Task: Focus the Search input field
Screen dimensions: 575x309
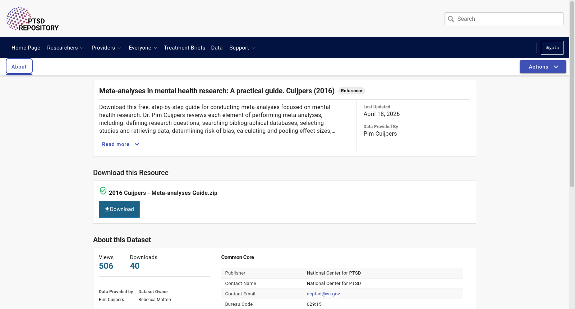Action: tap(504, 19)
